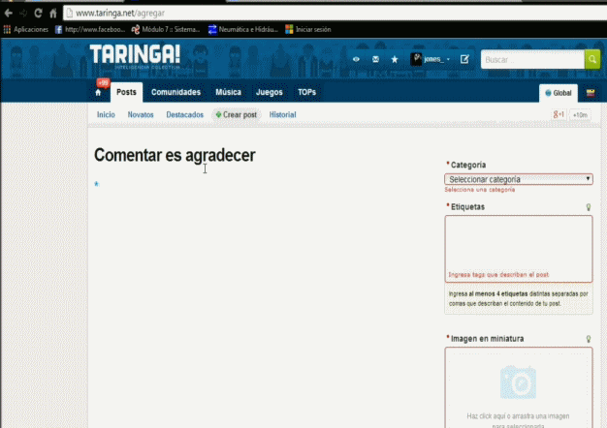The height and width of the screenshot is (428, 607).
Task: Click the Crear post button
Action: point(237,115)
